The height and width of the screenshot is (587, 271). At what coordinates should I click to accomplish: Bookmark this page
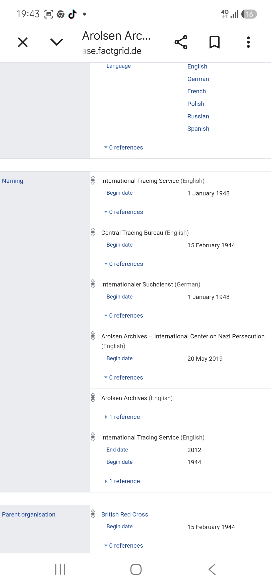click(215, 42)
